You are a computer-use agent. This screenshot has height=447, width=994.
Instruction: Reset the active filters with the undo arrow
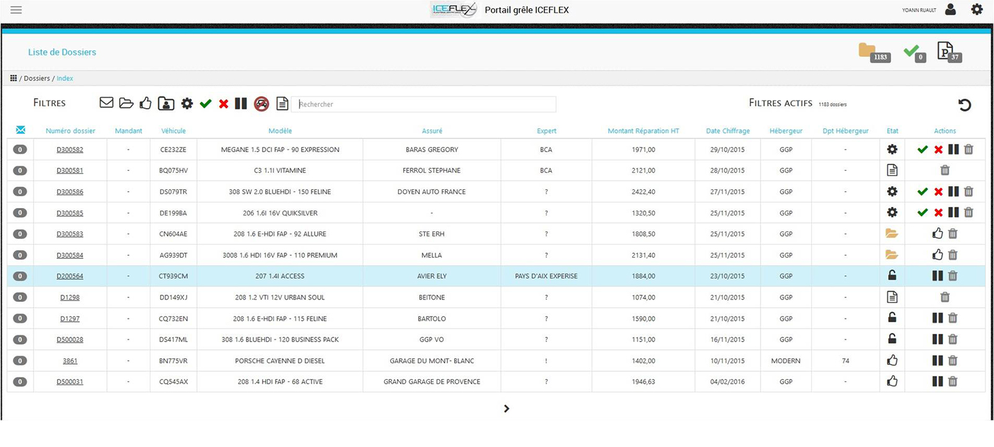[964, 105]
